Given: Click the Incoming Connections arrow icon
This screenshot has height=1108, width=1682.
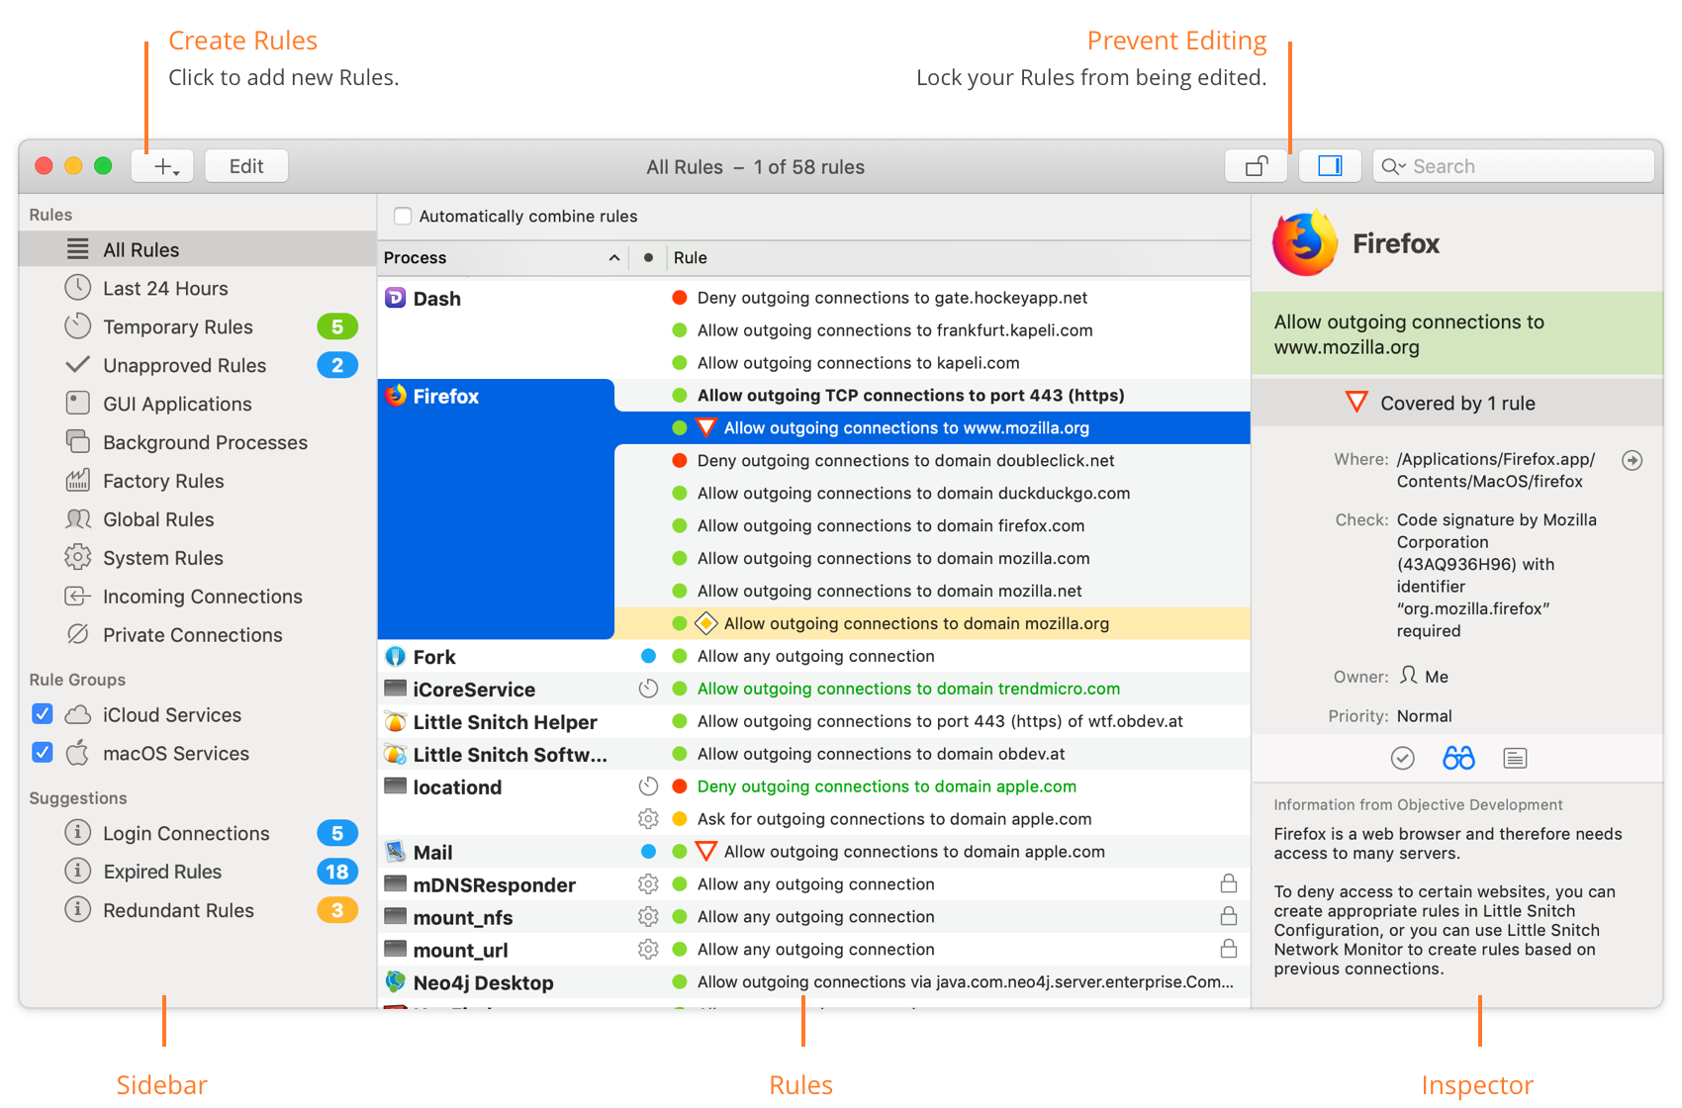Looking at the screenshot, I should (x=77, y=597).
